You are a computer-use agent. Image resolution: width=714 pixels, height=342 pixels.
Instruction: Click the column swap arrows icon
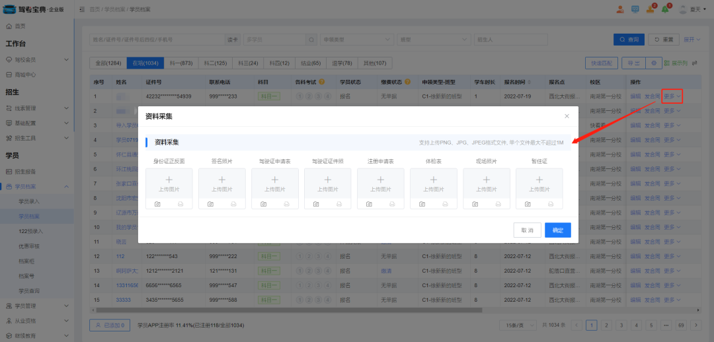click(x=694, y=63)
